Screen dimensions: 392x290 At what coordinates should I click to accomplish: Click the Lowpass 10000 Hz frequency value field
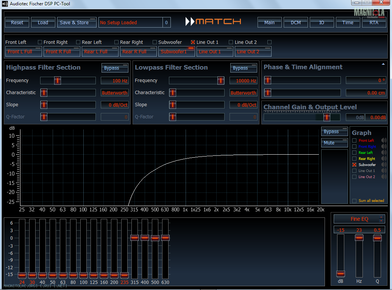pyautogui.click(x=244, y=81)
